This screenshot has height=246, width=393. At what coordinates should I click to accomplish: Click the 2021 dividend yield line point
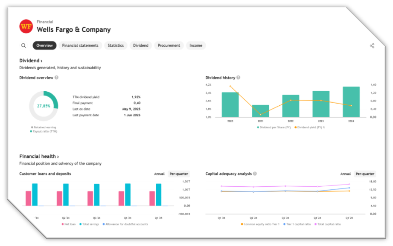[261, 115]
